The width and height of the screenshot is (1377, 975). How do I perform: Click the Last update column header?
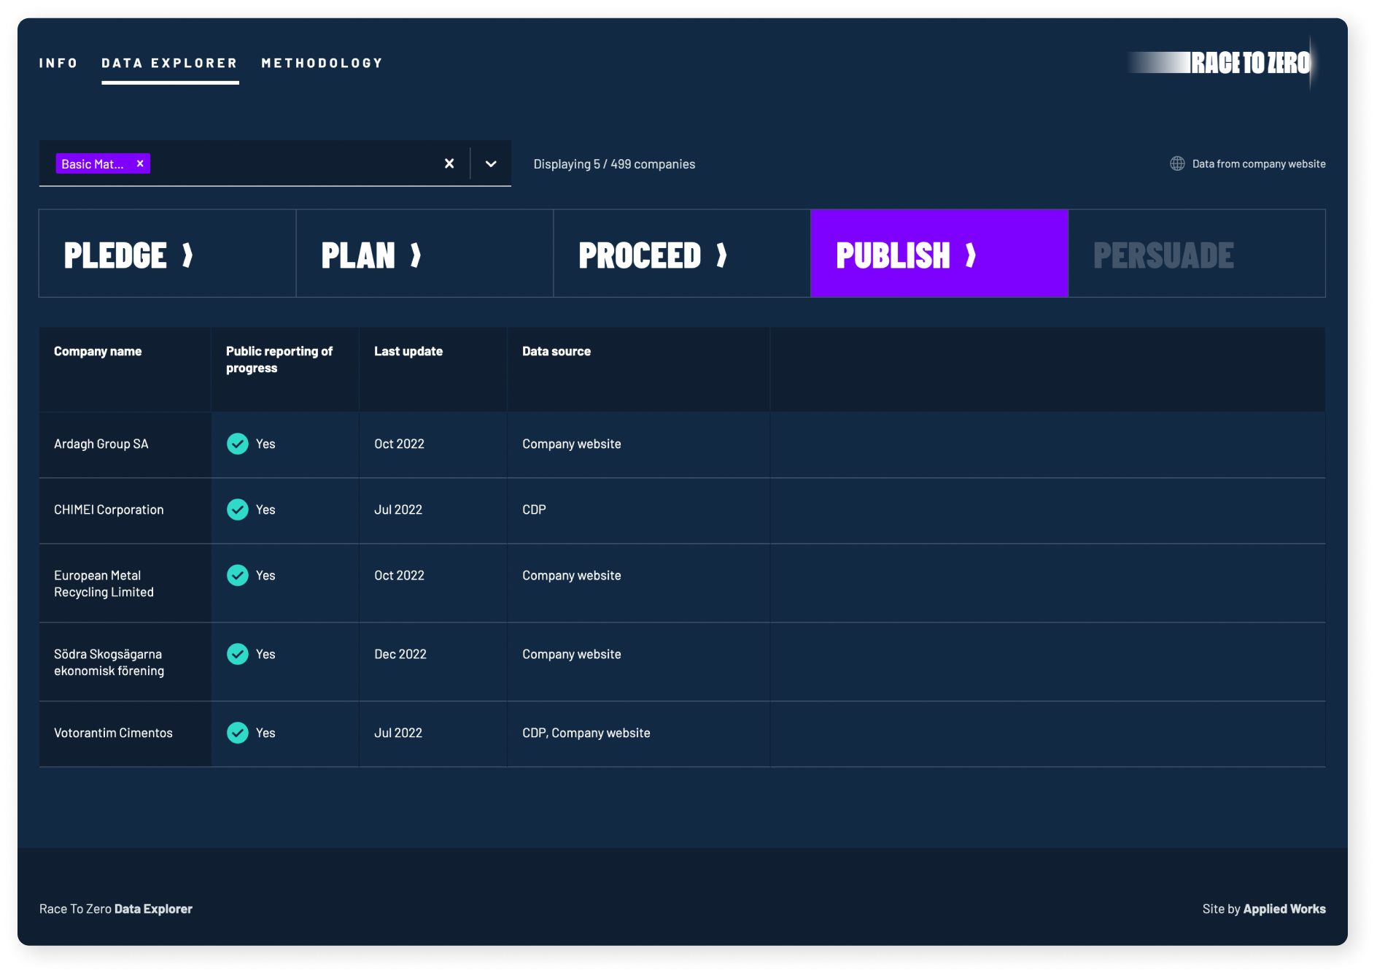408,351
